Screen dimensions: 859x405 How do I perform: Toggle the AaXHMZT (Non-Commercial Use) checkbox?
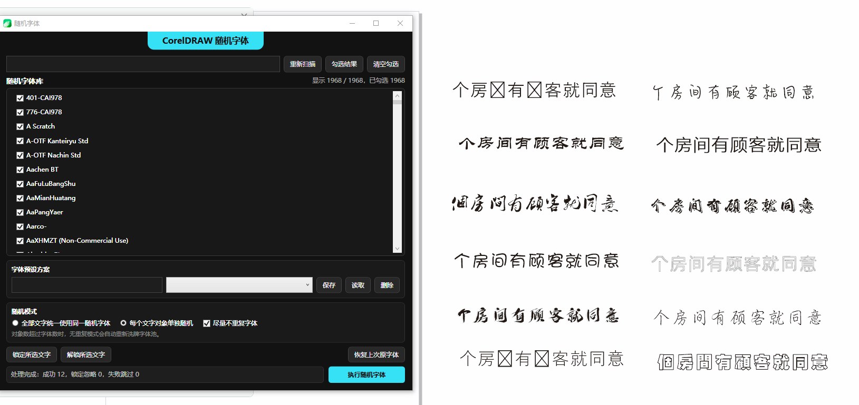[x=20, y=241]
